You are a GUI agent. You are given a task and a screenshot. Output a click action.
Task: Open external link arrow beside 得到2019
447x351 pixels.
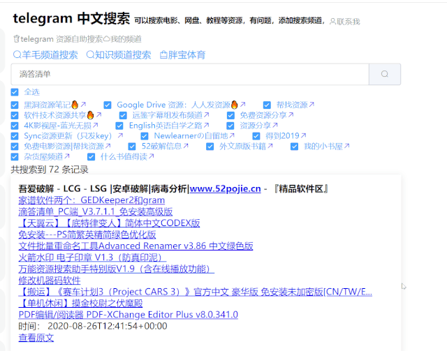click(303, 135)
